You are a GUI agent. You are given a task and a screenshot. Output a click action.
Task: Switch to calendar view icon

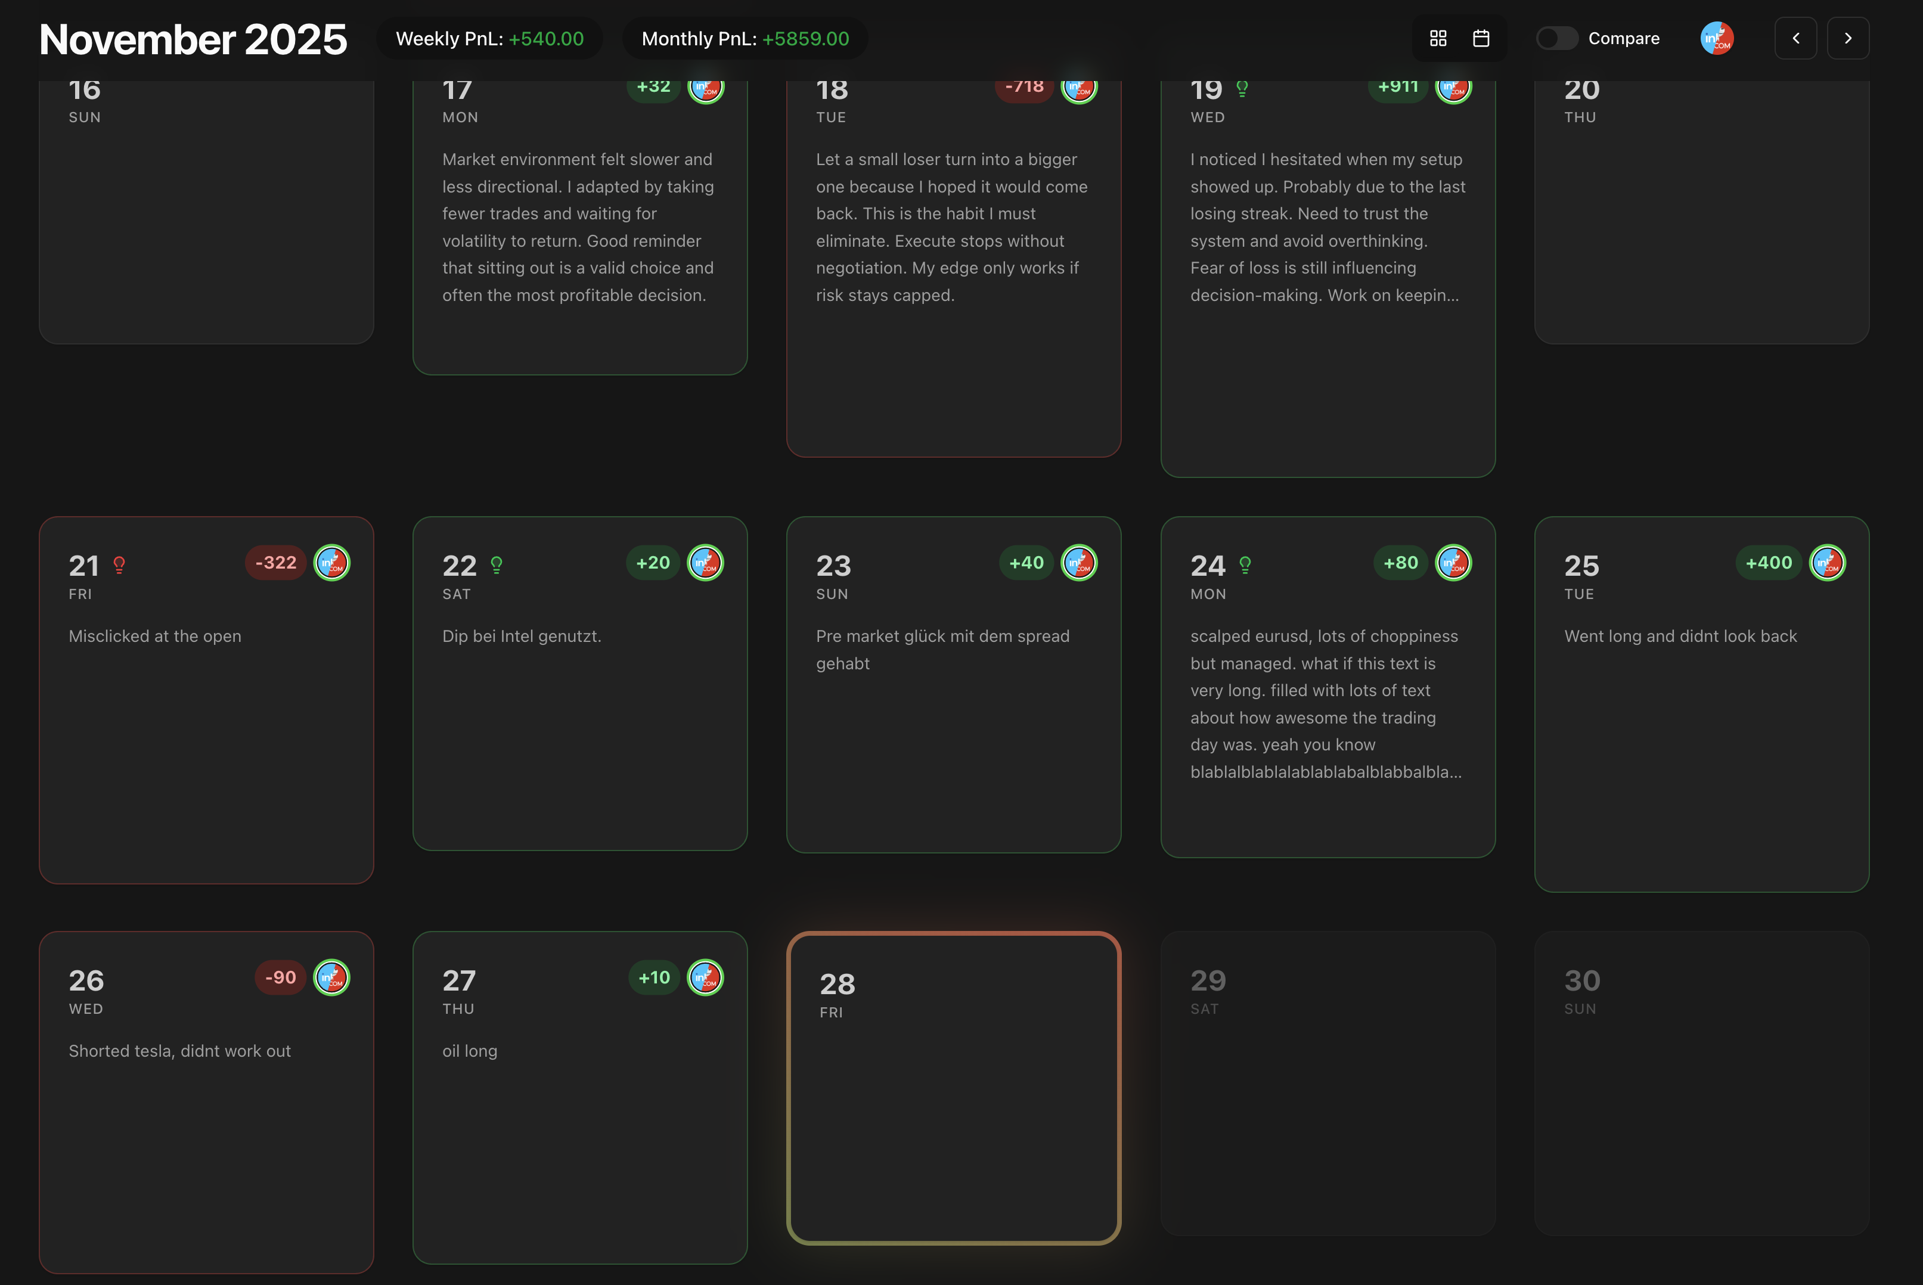pyautogui.click(x=1480, y=39)
